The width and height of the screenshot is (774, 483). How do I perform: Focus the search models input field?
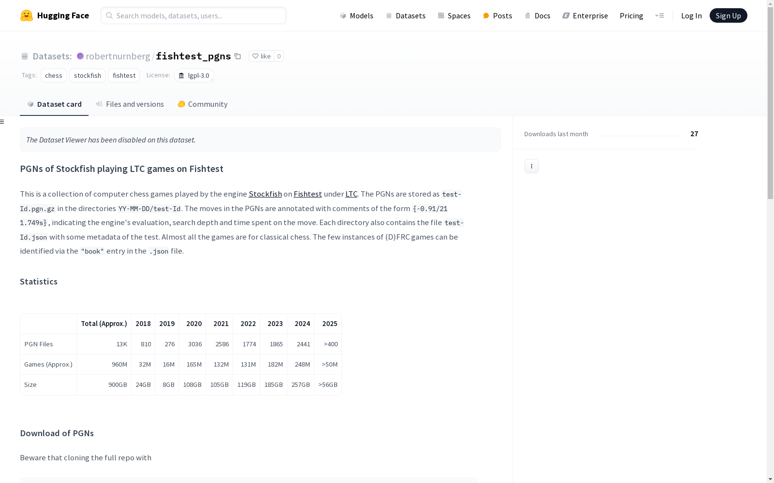tap(193, 15)
